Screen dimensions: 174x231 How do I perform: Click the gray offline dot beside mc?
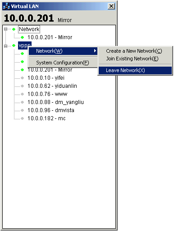(x=23, y=118)
